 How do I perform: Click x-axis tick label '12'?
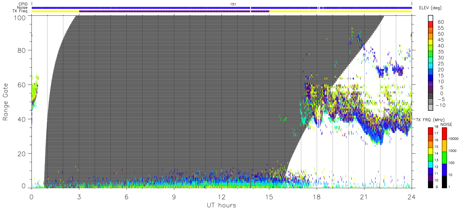tap(221, 196)
